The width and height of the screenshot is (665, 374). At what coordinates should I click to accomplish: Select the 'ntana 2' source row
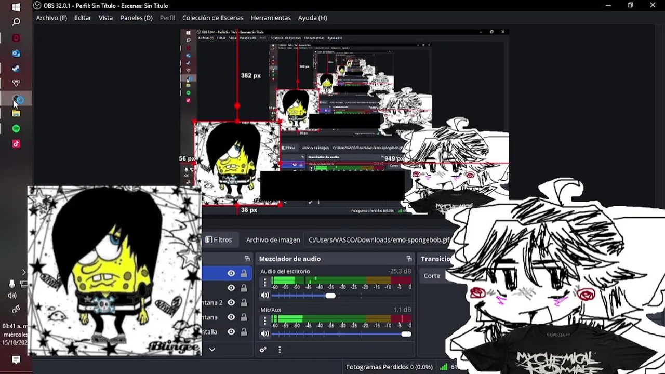(x=227, y=302)
